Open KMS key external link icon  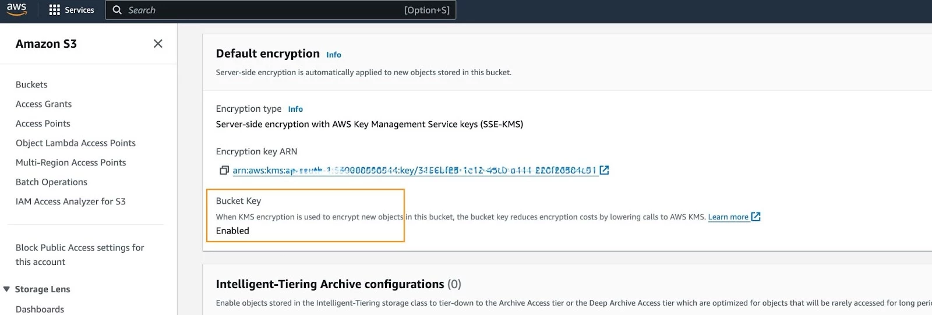[x=605, y=170]
